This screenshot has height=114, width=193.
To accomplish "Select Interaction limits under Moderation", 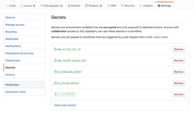I will (x=15, y=92).
